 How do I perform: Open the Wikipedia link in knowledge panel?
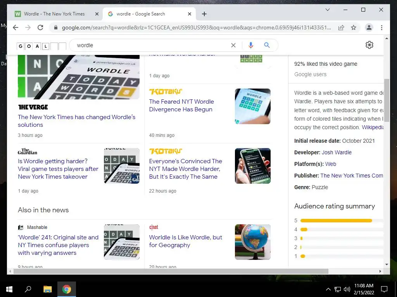pos(373,127)
